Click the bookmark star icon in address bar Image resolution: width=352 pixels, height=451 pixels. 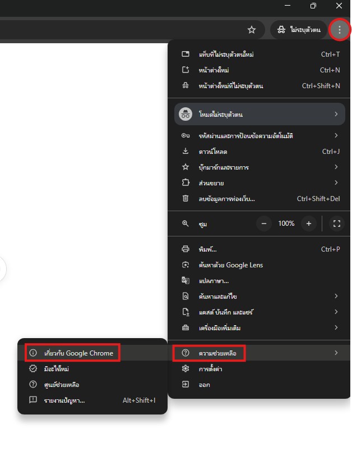tap(252, 30)
